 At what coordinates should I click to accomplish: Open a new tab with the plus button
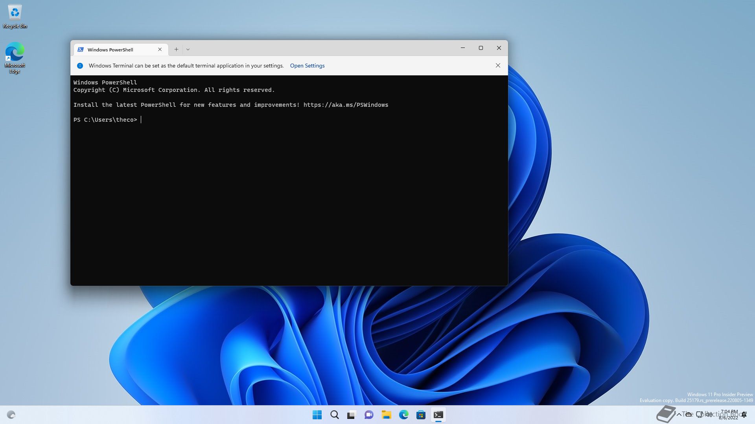(176, 49)
